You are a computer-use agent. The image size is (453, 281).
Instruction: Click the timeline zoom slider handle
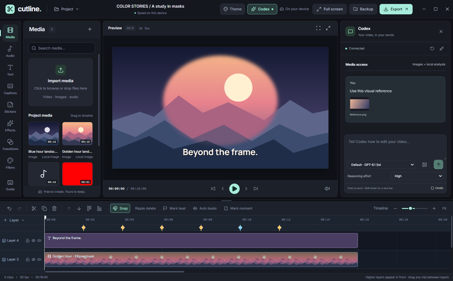point(410,208)
